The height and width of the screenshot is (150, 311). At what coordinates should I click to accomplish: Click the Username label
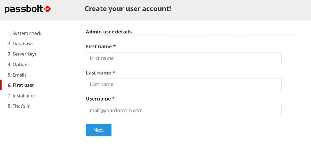[98, 99]
